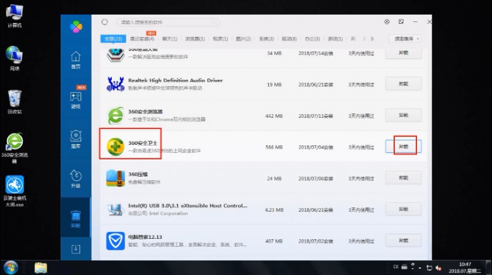Click the 360安全浏览器 list icon
492x275 pixels.
tap(116, 115)
